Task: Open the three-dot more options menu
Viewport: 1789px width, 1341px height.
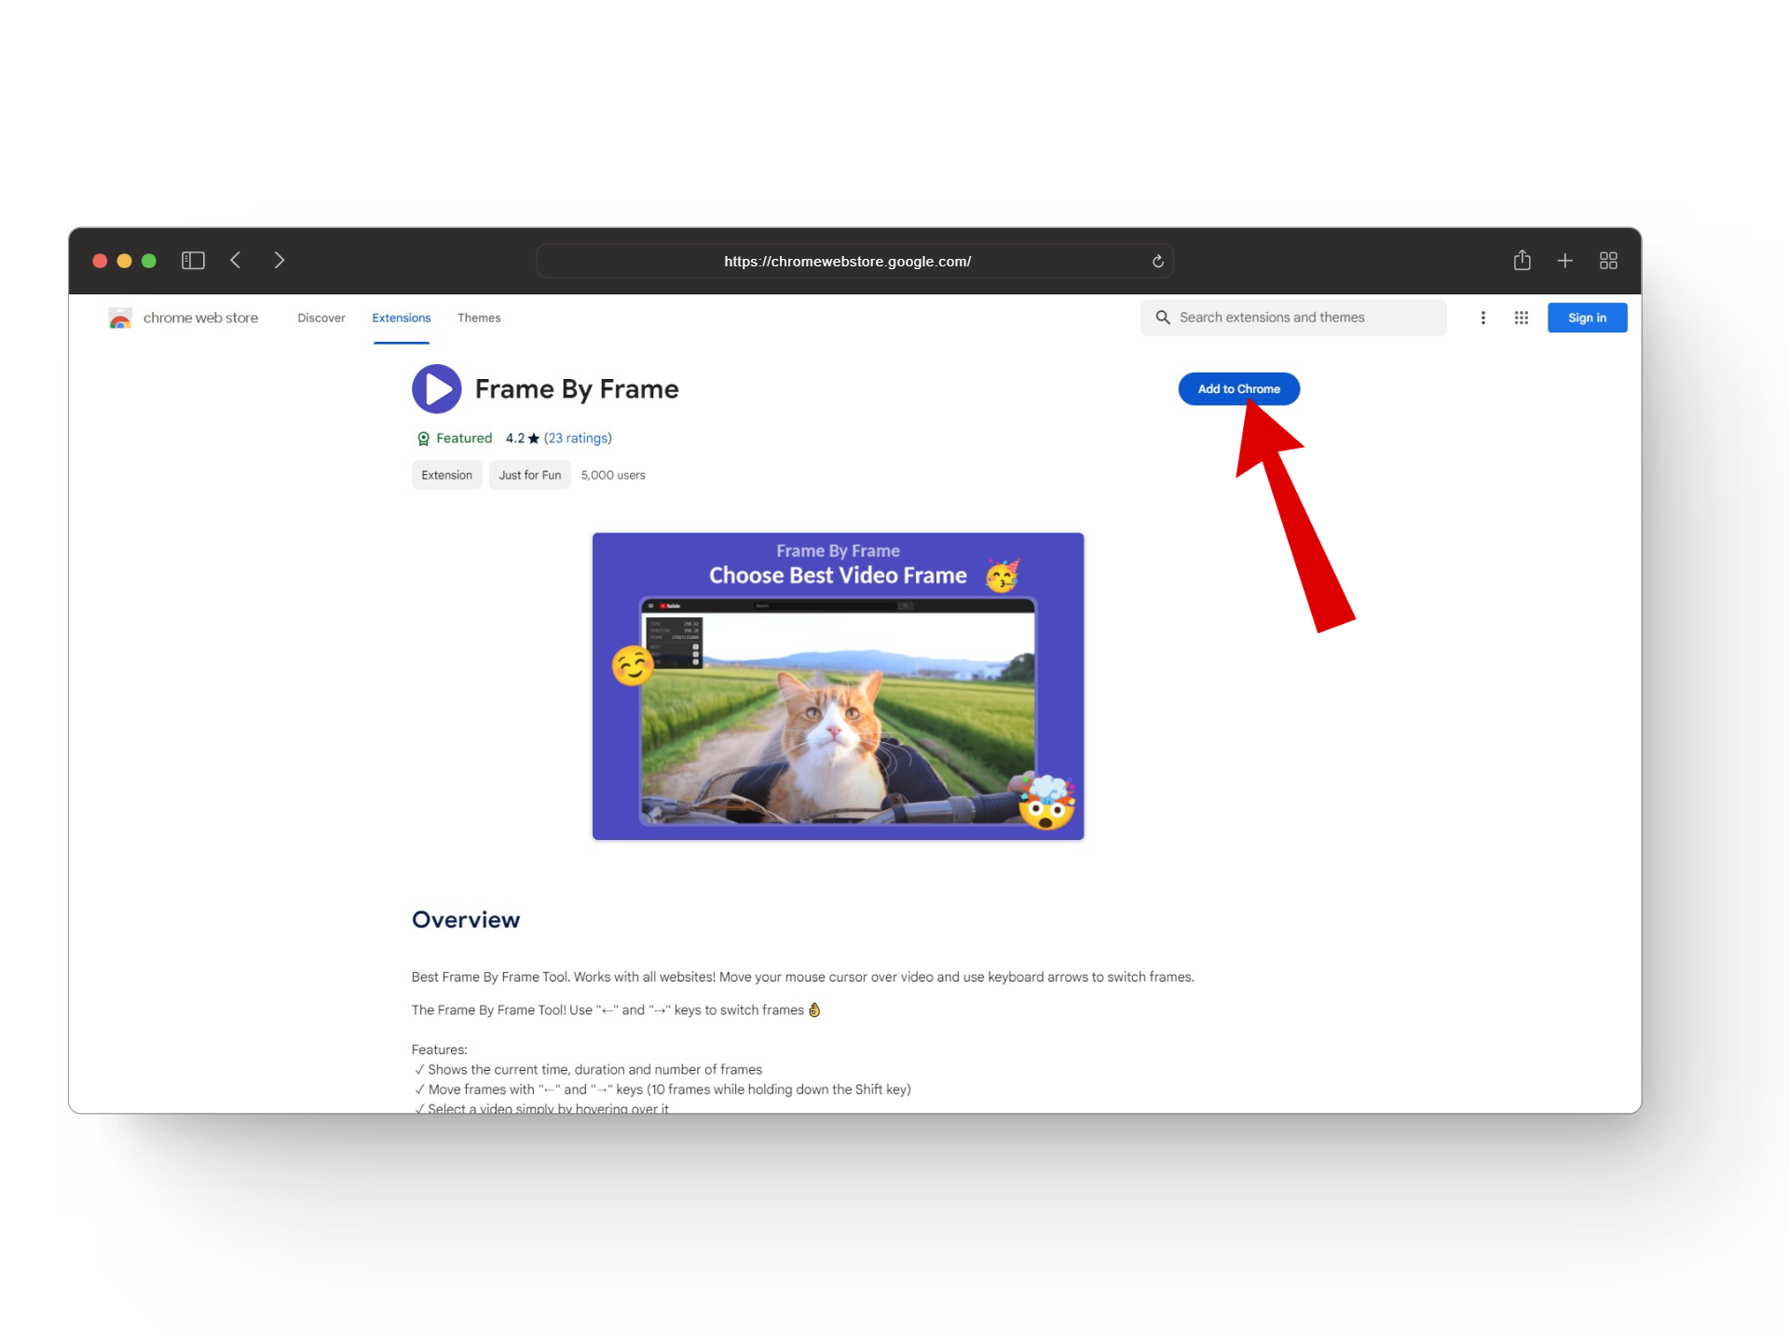Action: coord(1482,318)
